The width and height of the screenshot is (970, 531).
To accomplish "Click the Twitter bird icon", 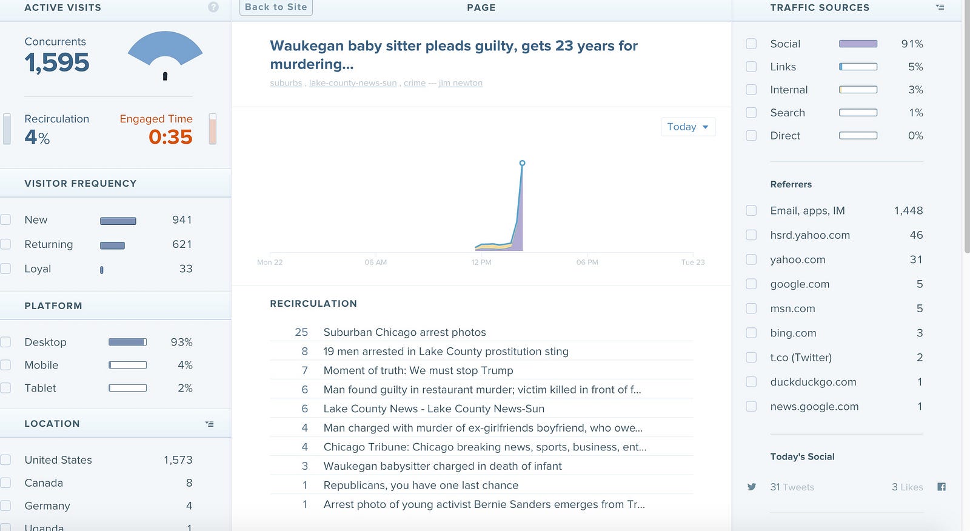I will 752,487.
